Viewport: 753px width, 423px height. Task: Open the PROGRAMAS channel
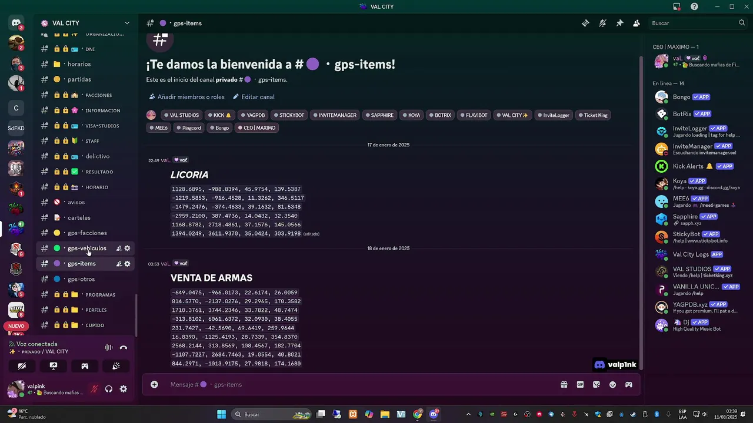85,294
